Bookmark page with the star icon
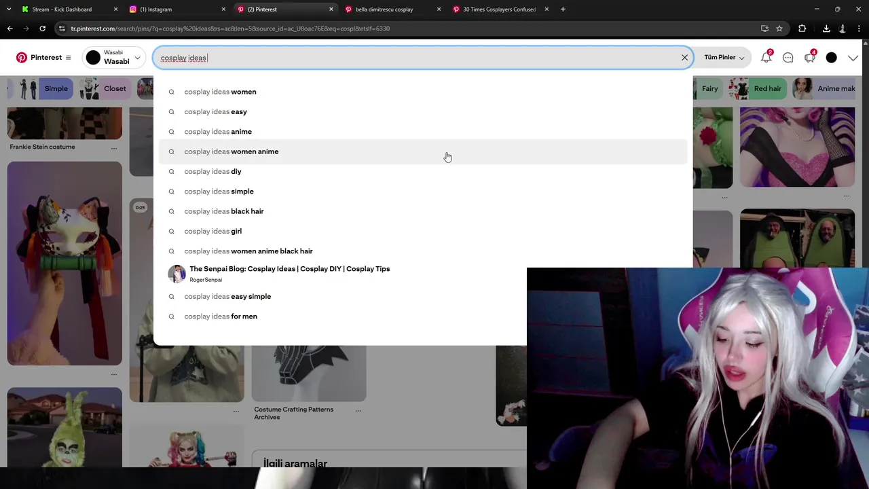Viewport: 869px width, 489px height. tap(779, 29)
